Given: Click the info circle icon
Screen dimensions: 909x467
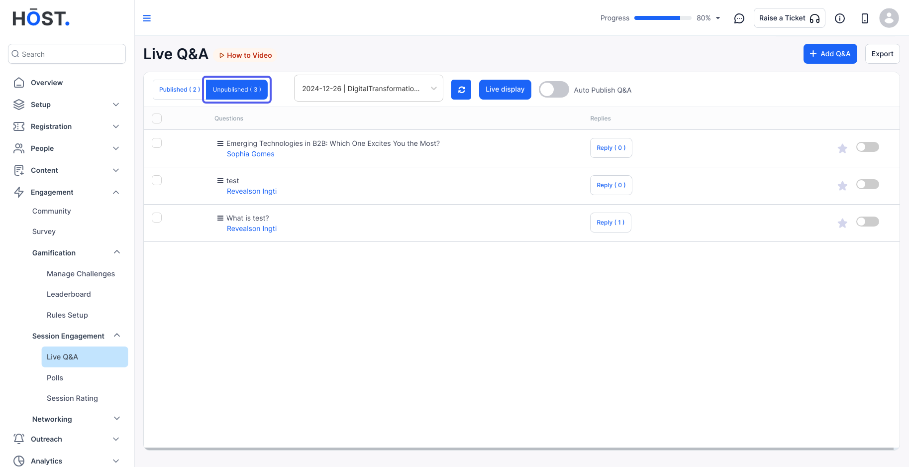Looking at the screenshot, I should [x=840, y=18].
